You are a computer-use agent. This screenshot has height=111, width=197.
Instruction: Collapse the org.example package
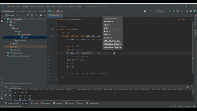click(16, 34)
